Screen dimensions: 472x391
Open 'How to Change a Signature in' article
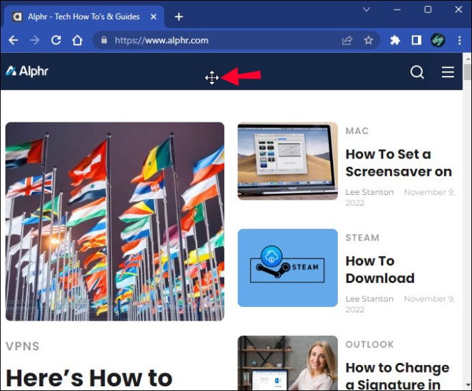(x=397, y=376)
